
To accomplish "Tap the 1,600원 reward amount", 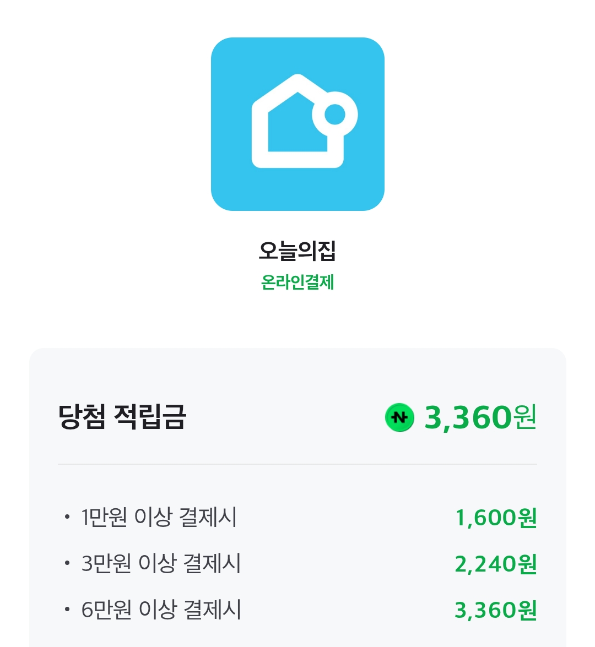I will [496, 518].
